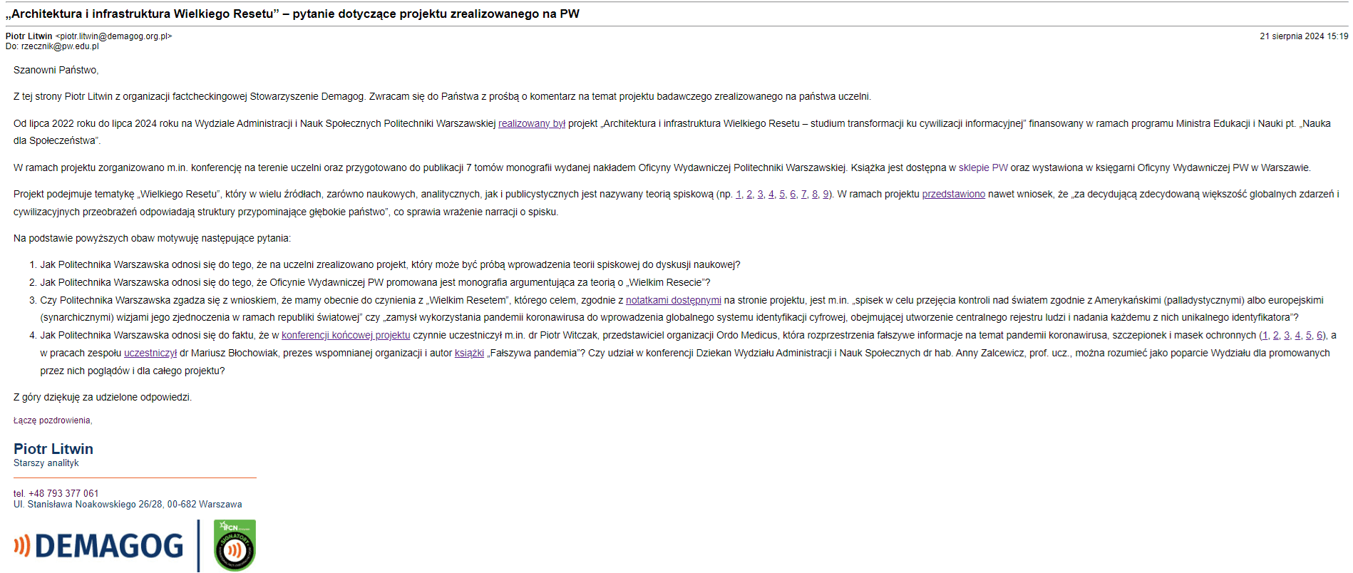Open source link 2 after "teorią spiskową (np."
Image resolution: width=1353 pixels, height=573 pixels.
pos(750,194)
